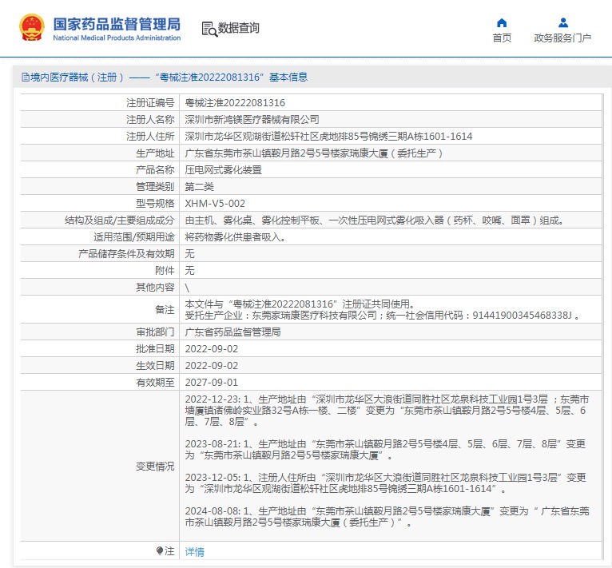Screen dimensions: 612x568
Task: Click remark line 本文件与 注册证共同使用
Action: point(300,304)
